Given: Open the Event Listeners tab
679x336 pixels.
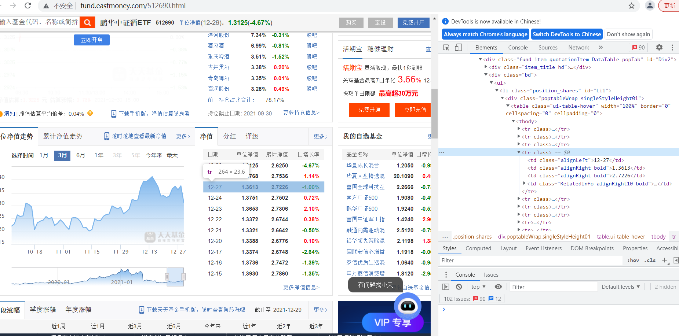Looking at the screenshot, I should [x=543, y=248].
